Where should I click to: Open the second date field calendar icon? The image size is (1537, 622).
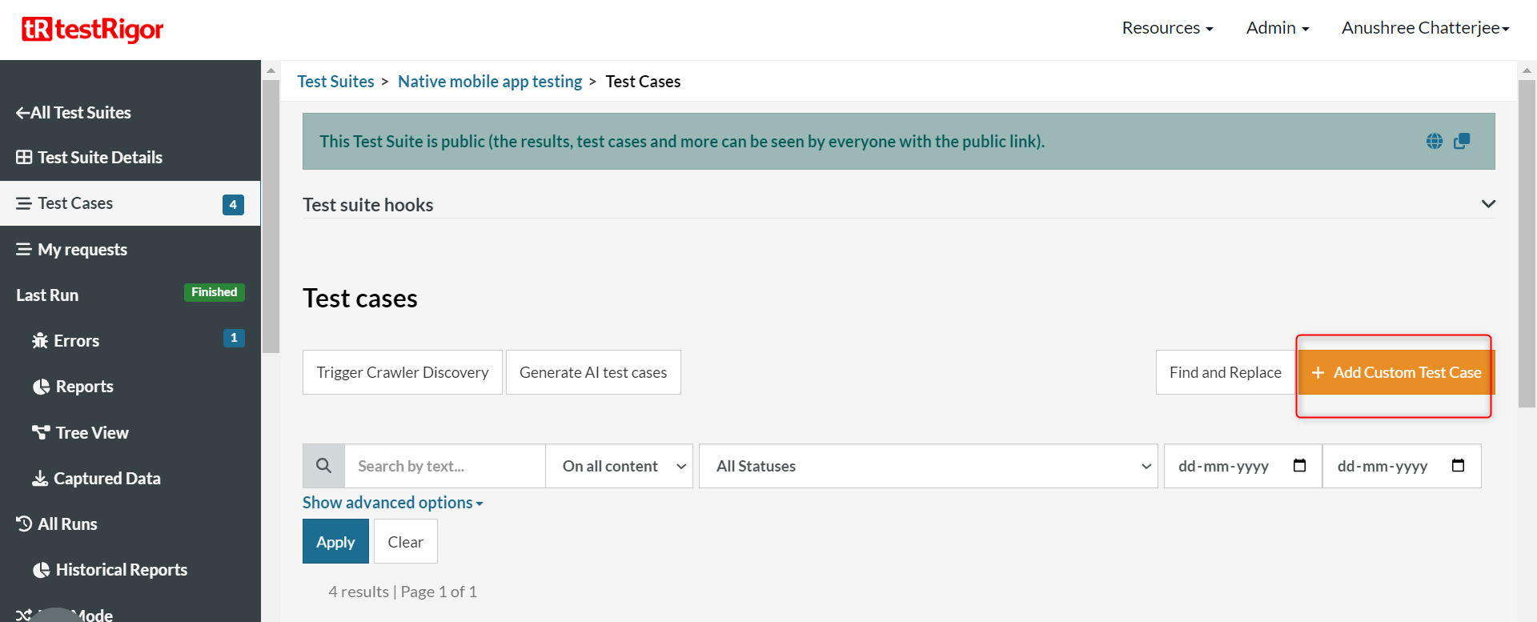coord(1458,465)
